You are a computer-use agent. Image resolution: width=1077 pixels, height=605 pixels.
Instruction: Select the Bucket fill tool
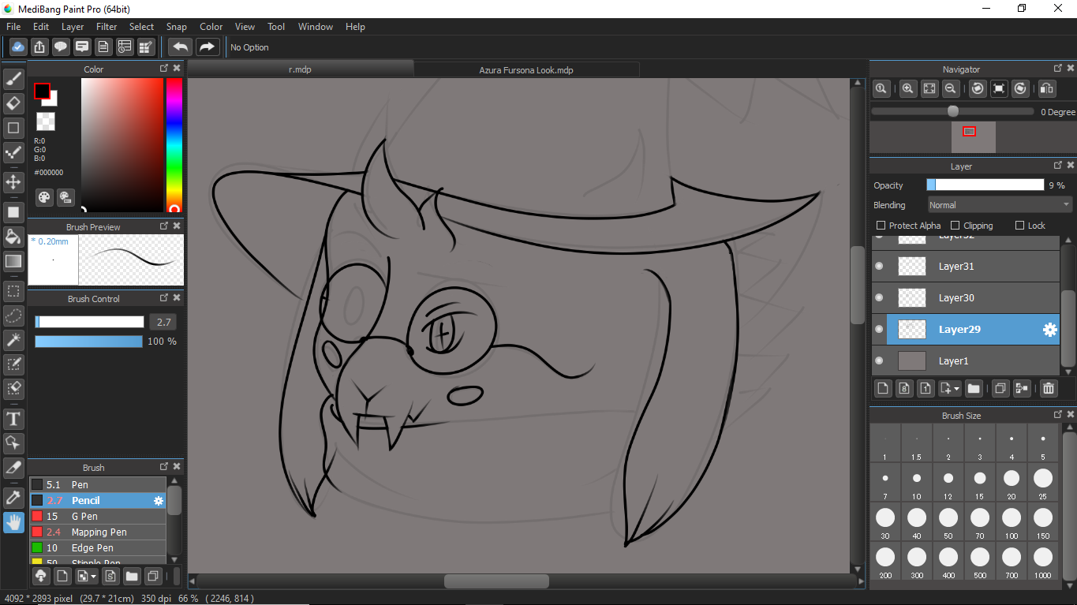point(13,237)
